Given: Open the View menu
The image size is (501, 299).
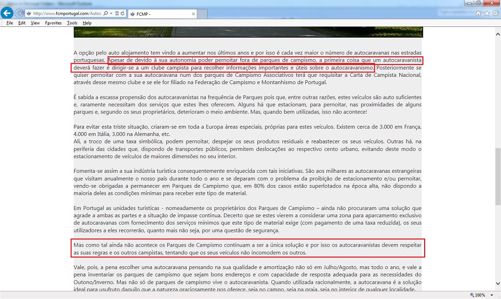Looking at the screenshot, I should pyautogui.click(x=35, y=23).
